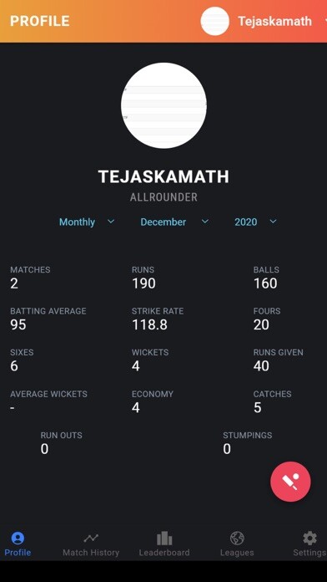Image resolution: width=327 pixels, height=582 pixels.
Task: Click the chevron next to Monthly
Action: point(111,222)
